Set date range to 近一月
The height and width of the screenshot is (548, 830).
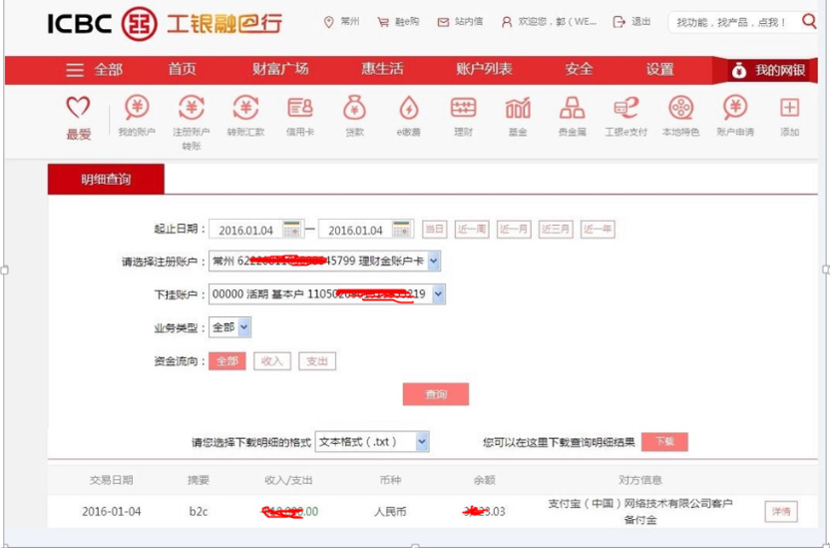coord(514,230)
